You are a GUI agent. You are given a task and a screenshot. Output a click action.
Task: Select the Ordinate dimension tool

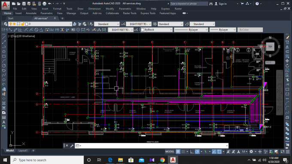[x=20, y=30]
